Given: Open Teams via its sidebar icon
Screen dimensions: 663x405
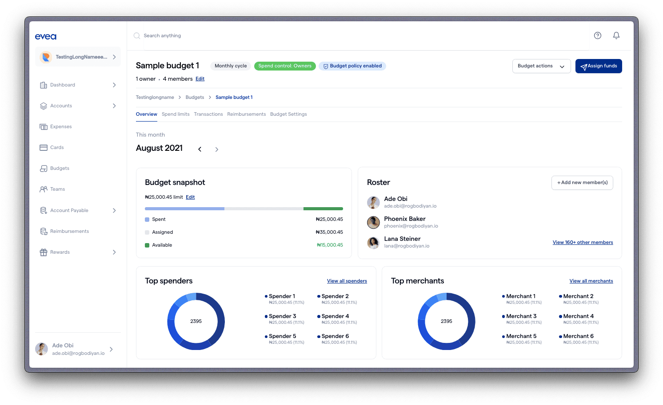Looking at the screenshot, I should (44, 189).
